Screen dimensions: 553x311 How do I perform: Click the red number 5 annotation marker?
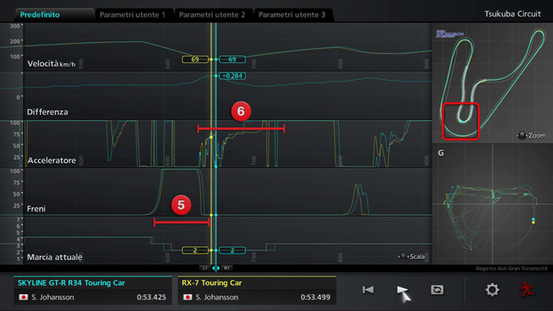coord(181,205)
